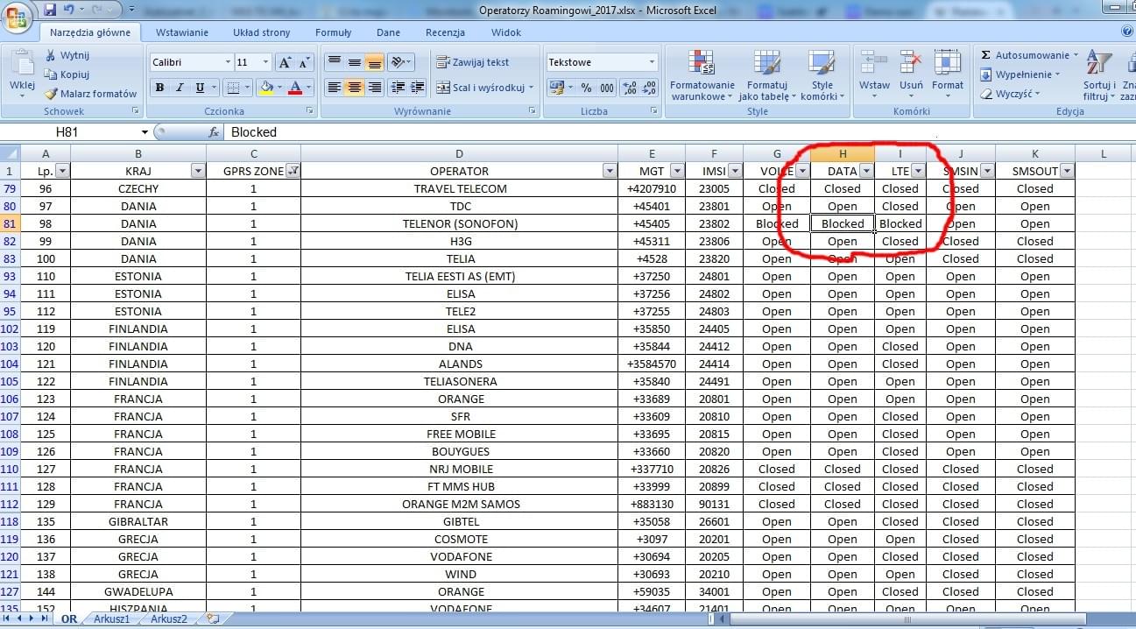Open the Calibri font name dropdown

tap(228, 62)
